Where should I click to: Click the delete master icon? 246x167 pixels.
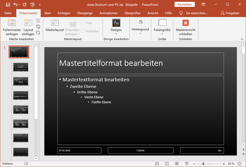[x=38, y=21]
